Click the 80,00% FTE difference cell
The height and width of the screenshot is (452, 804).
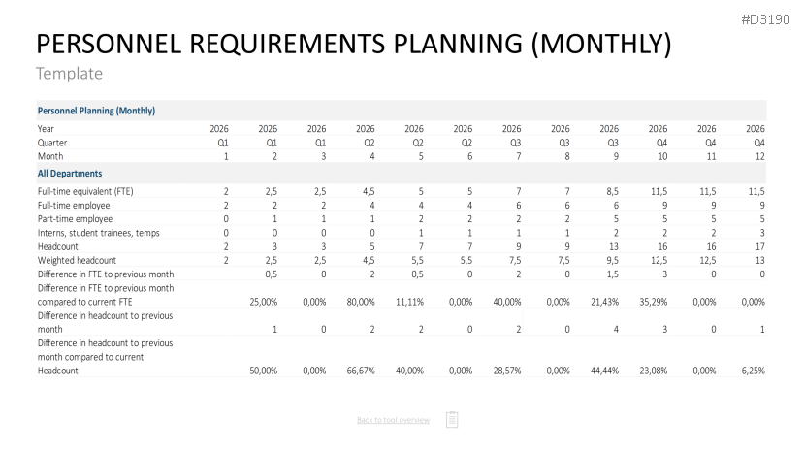(x=360, y=302)
